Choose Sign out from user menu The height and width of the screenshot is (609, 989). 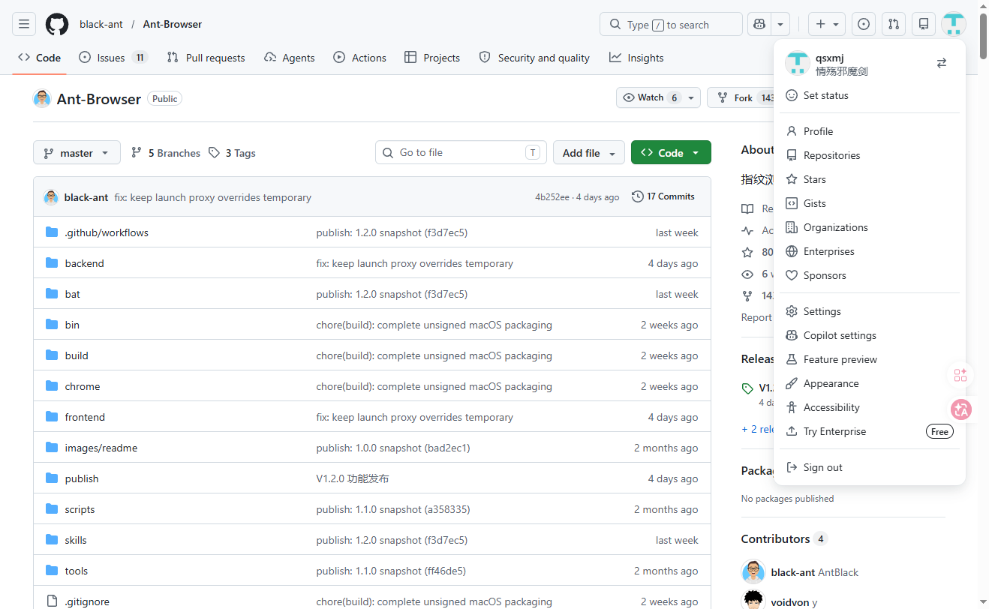822,467
